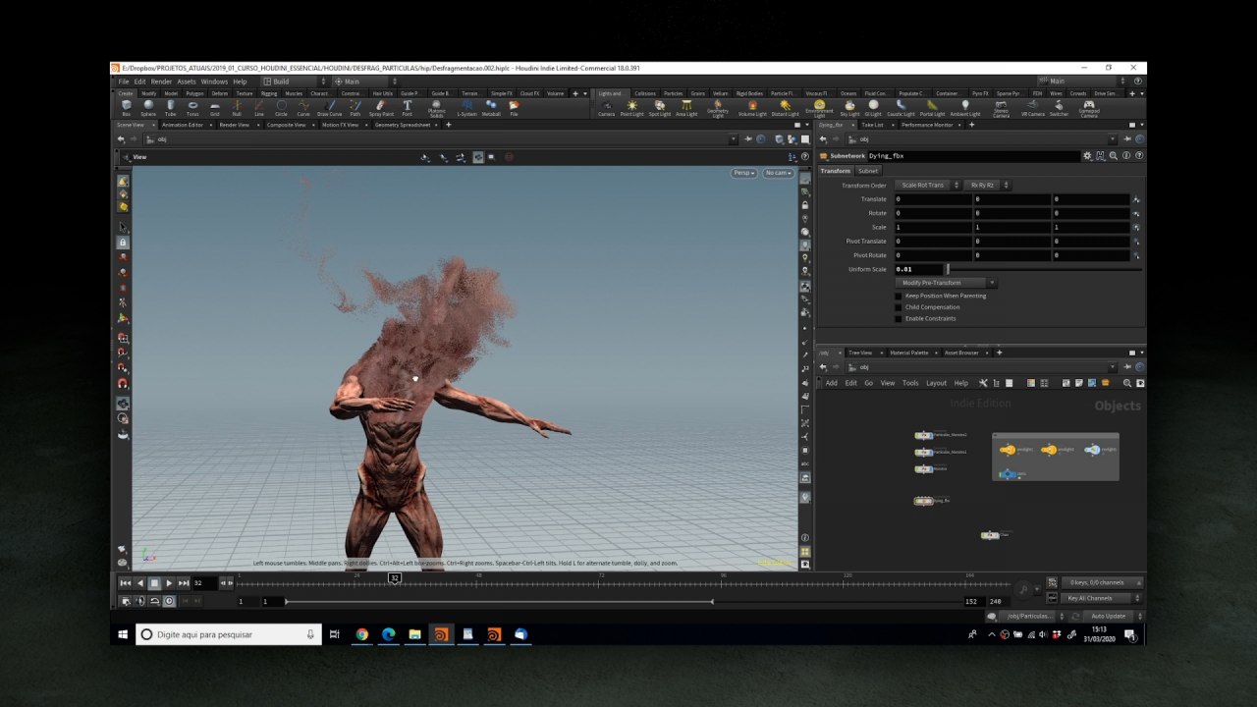Click the Sky Light shelf tool

[849, 106]
